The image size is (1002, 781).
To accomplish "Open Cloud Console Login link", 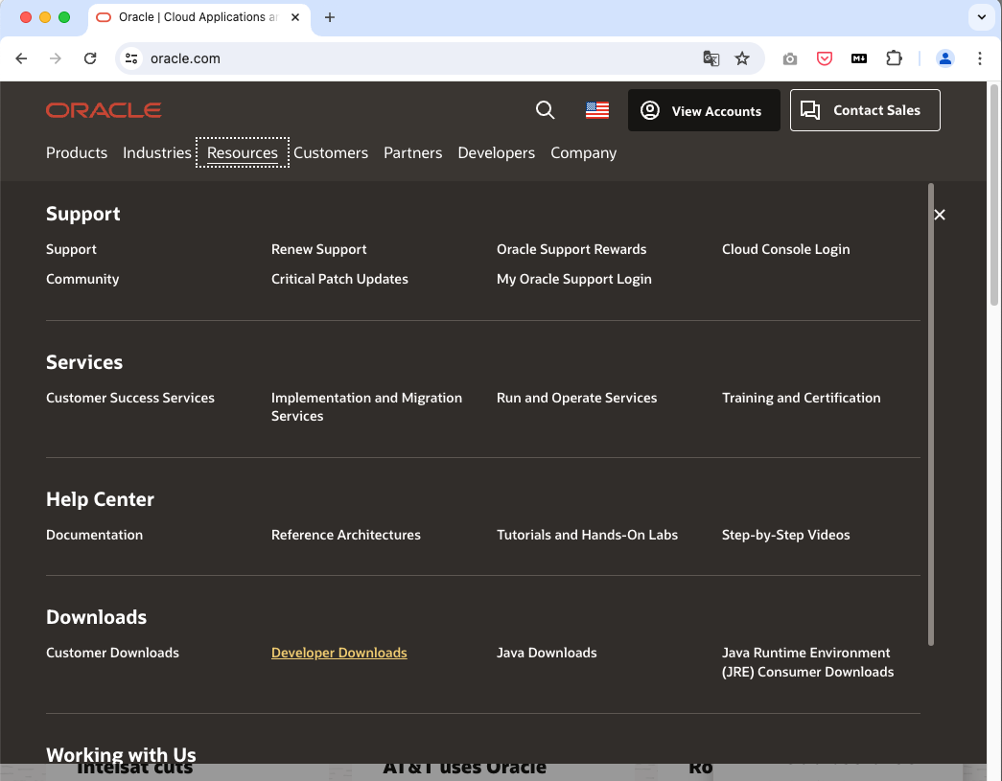I will 785,249.
